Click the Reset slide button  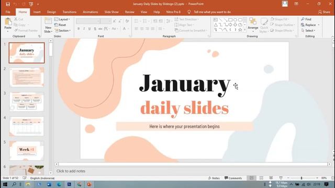60,25
